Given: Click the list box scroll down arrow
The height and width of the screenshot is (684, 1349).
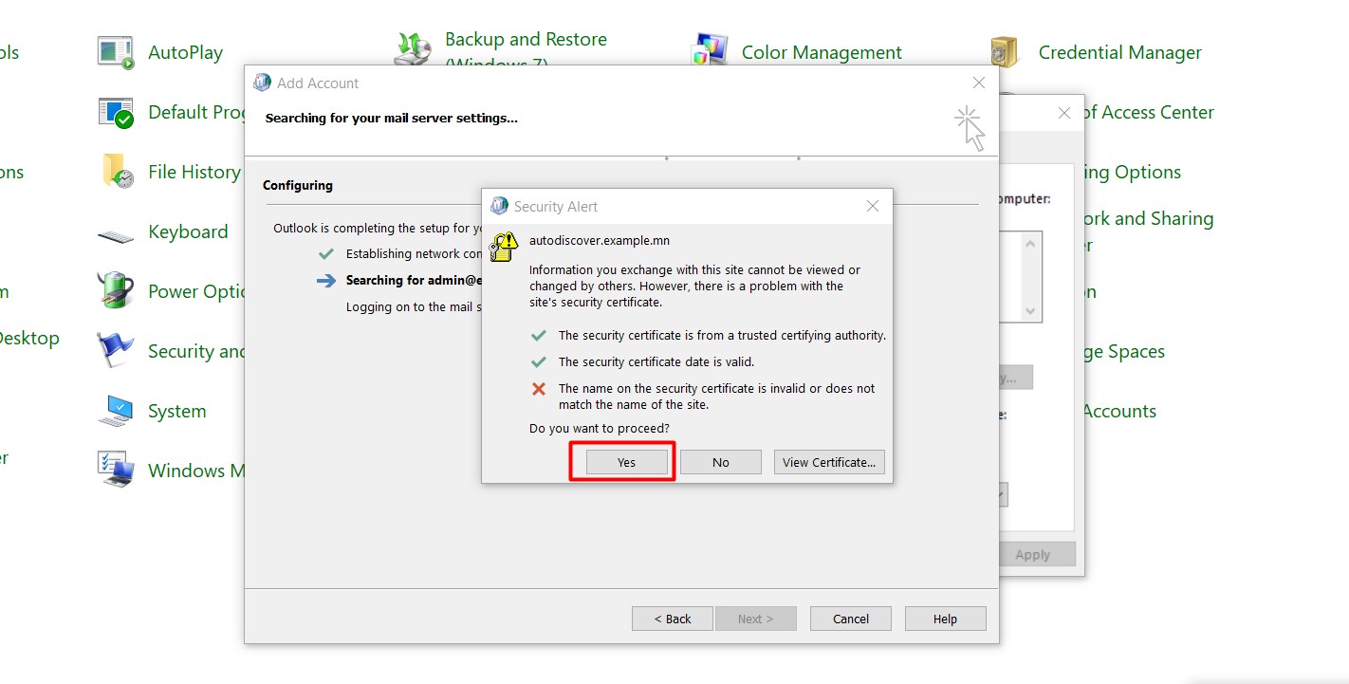Looking at the screenshot, I should pyautogui.click(x=1030, y=311).
